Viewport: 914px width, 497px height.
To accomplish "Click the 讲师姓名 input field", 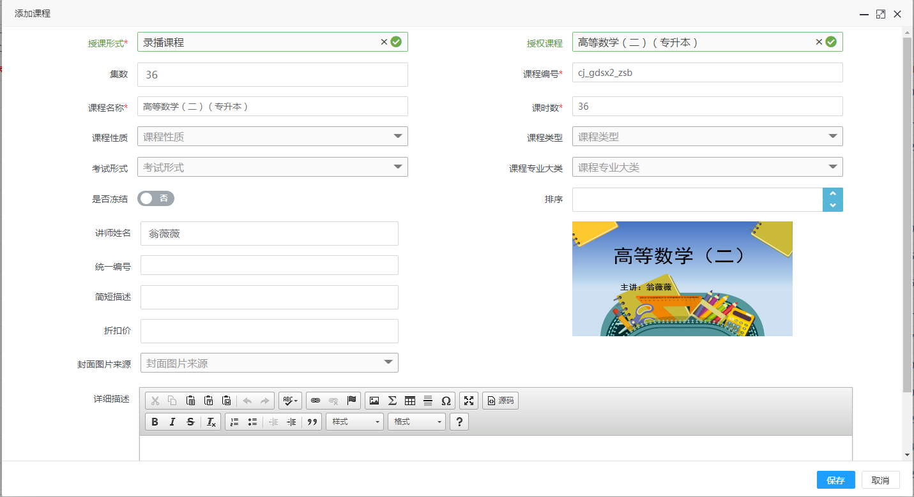I will pyautogui.click(x=269, y=234).
